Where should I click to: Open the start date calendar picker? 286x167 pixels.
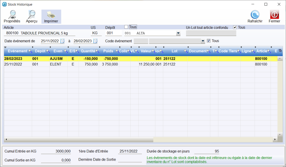pos(62,41)
